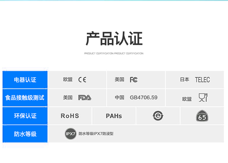228x163 pixels.
Task: Select the 食品接触级测试 blue header cell
Action: 25,98
